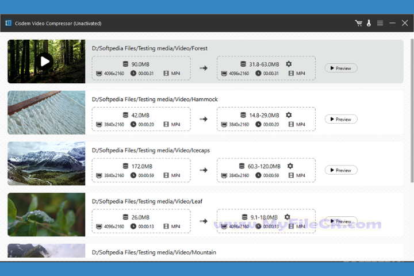Click the 9.1-18.0MB output size value
Image resolution: width=414 pixels, height=276 pixels.
[x=264, y=217]
